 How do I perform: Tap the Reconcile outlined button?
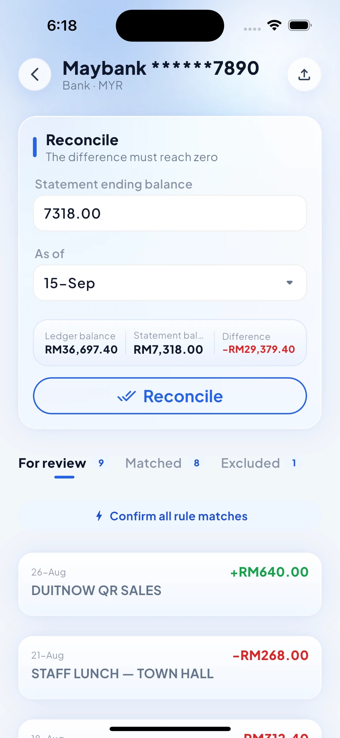point(170,396)
